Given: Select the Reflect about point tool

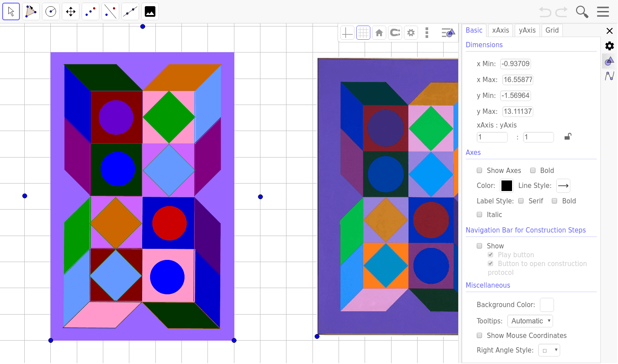Looking at the screenshot, I should [90, 11].
